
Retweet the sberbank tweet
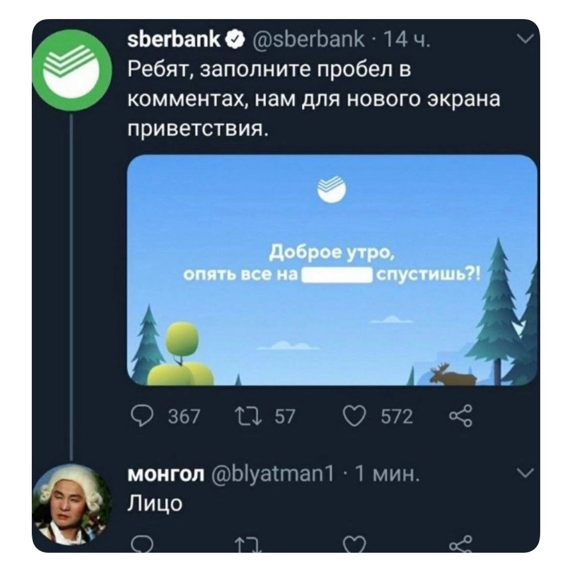(x=248, y=416)
